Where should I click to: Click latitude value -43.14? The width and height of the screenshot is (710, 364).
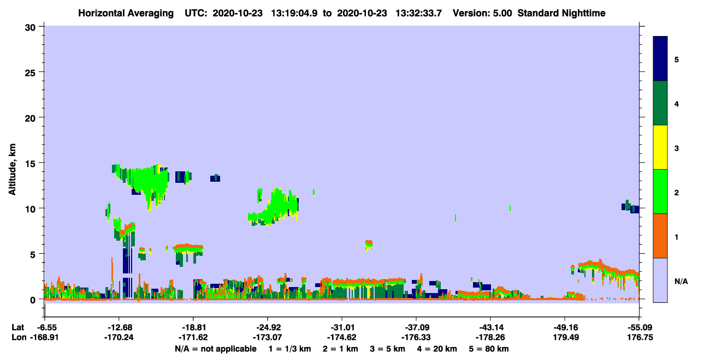(490, 327)
